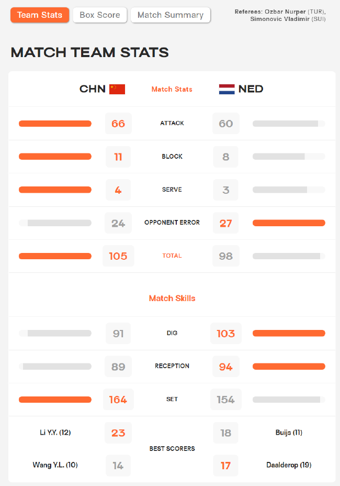Select the NED team name
The width and height of the screenshot is (340, 486).
point(251,89)
